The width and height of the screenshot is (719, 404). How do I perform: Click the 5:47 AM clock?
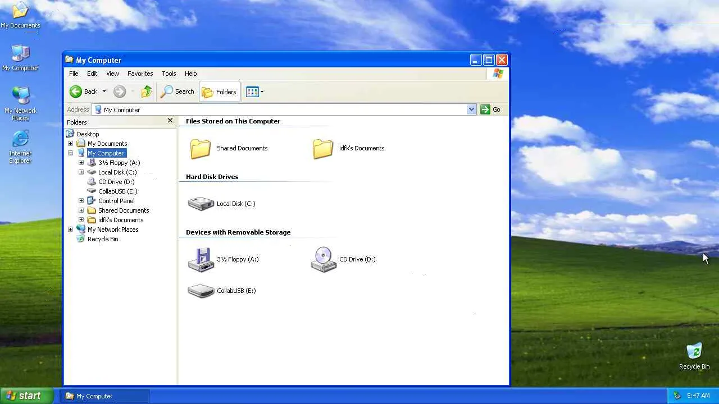698,396
